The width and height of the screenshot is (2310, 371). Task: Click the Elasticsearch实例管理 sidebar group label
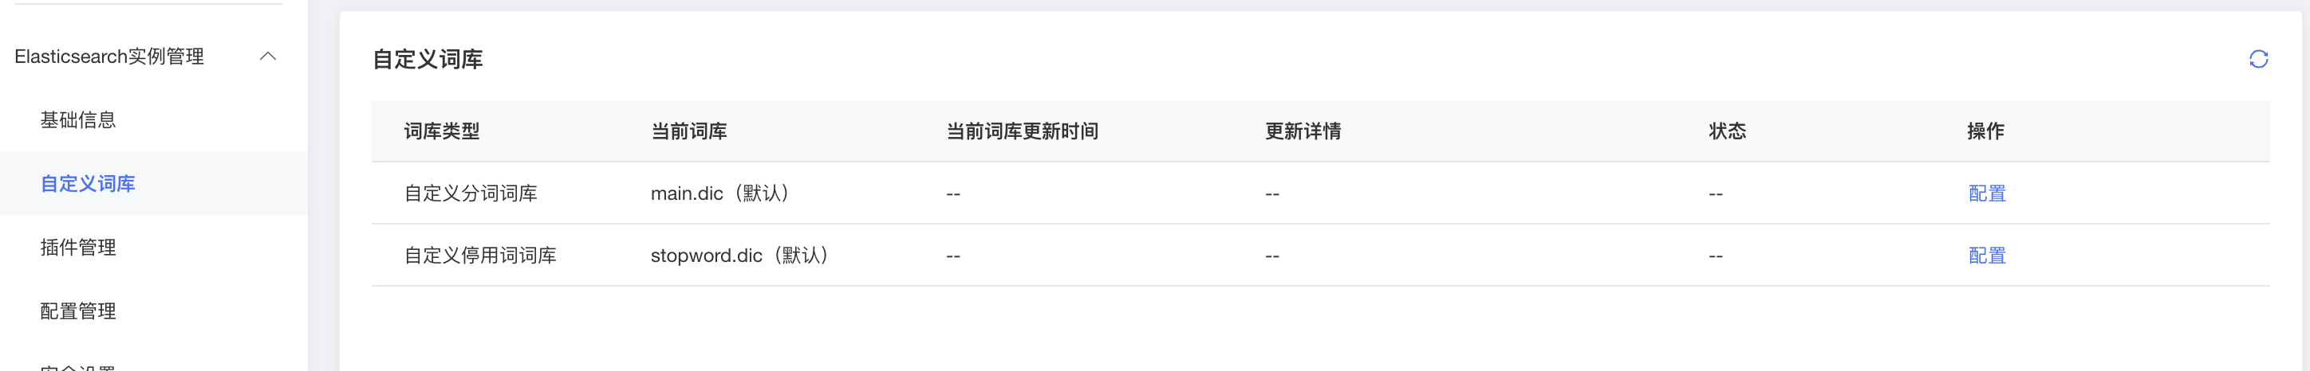[109, 57]
